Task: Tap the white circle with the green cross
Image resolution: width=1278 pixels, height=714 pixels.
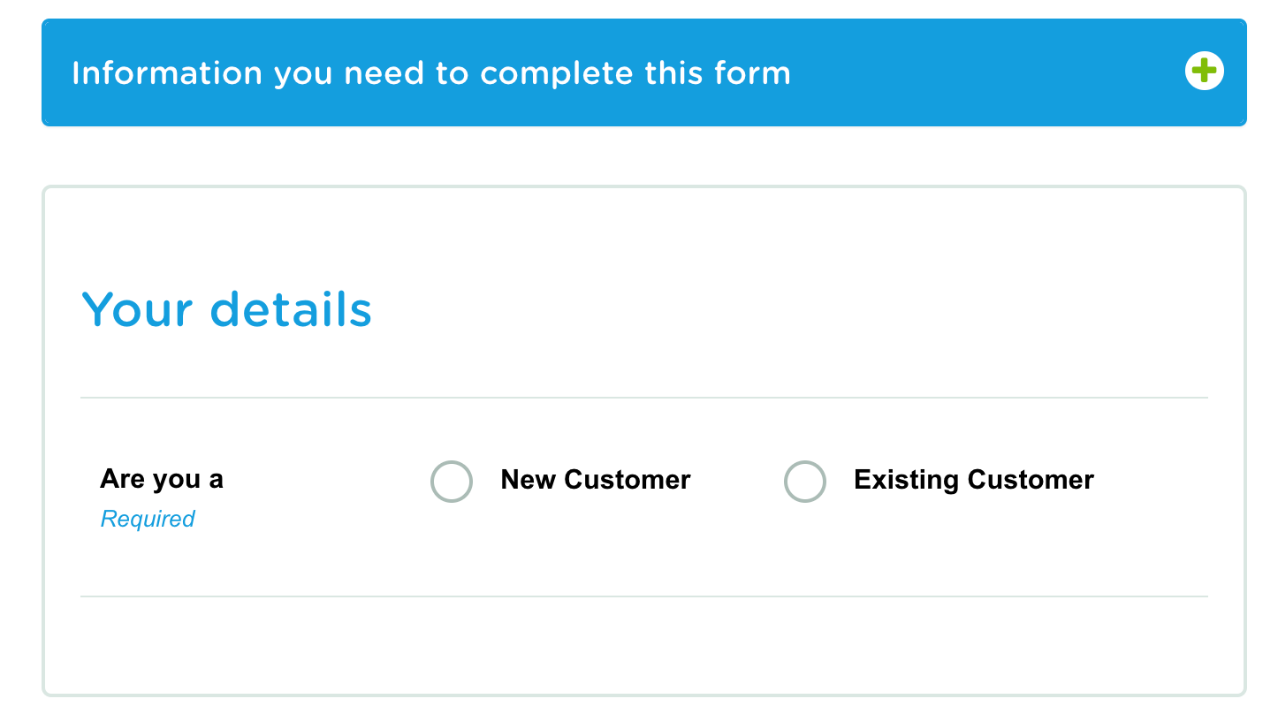Action: click(x=1204, y=71)
